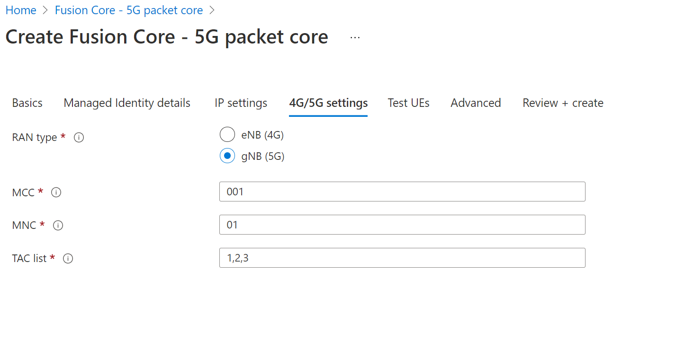
Task: Select the gNB (5G) radio button
Action: coord(227,156)
